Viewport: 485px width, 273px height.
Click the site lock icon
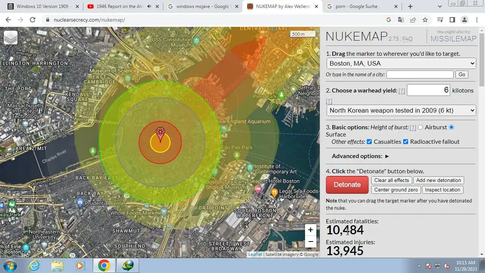click(x=47, y=20)
